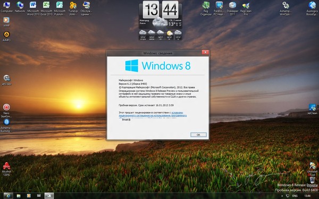
Task: Select the Ashampoo Burning desktop icon
Action: pyautogui.click(x=6, y=126)
